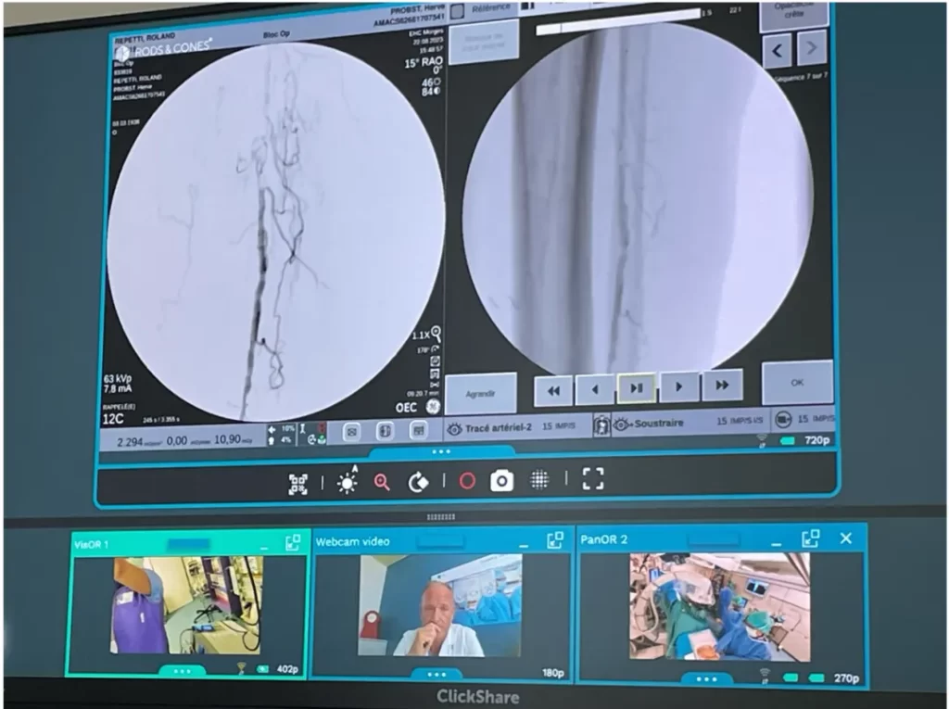
Task: Tick the Référence checkbox
Action: click(458, 10)
